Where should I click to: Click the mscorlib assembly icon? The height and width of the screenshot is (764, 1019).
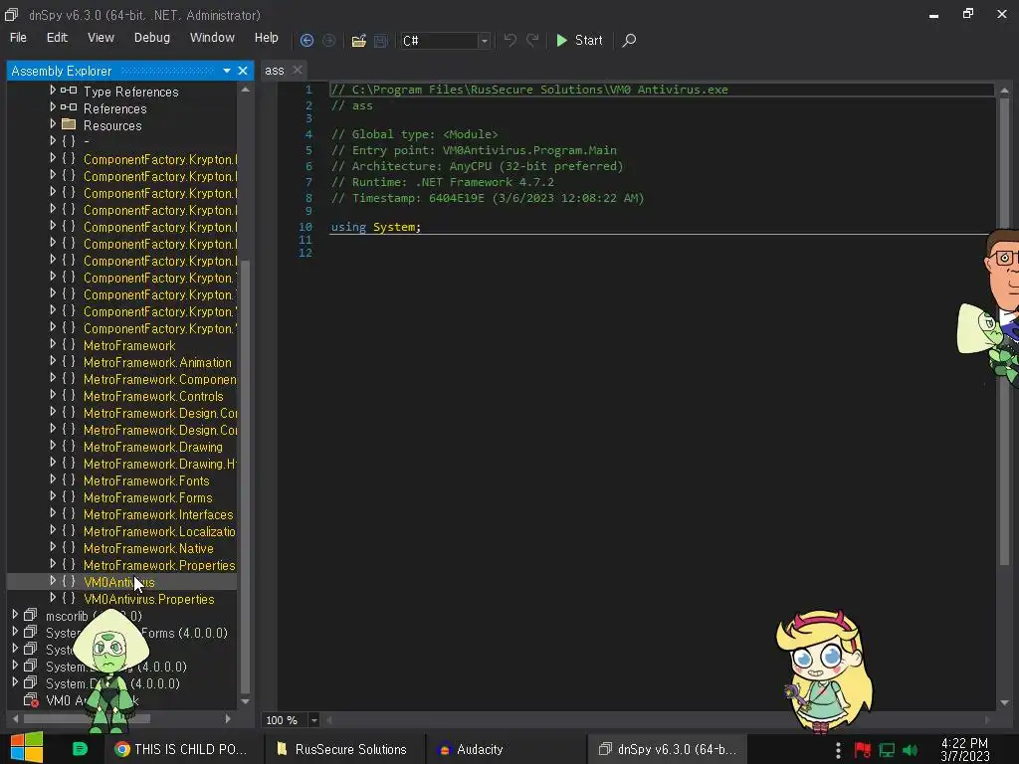[30, 615]
